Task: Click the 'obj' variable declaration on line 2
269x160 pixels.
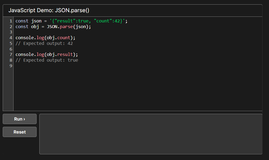Action: pyautogui.click(x=35, y=27)
